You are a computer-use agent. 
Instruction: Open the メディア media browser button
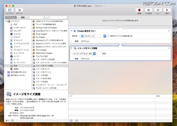pyautogui.click(x=19, y=10)
